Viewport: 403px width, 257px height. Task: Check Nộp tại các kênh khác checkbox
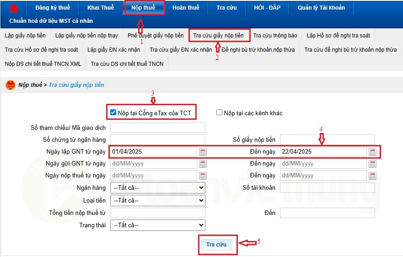[220, 112]
